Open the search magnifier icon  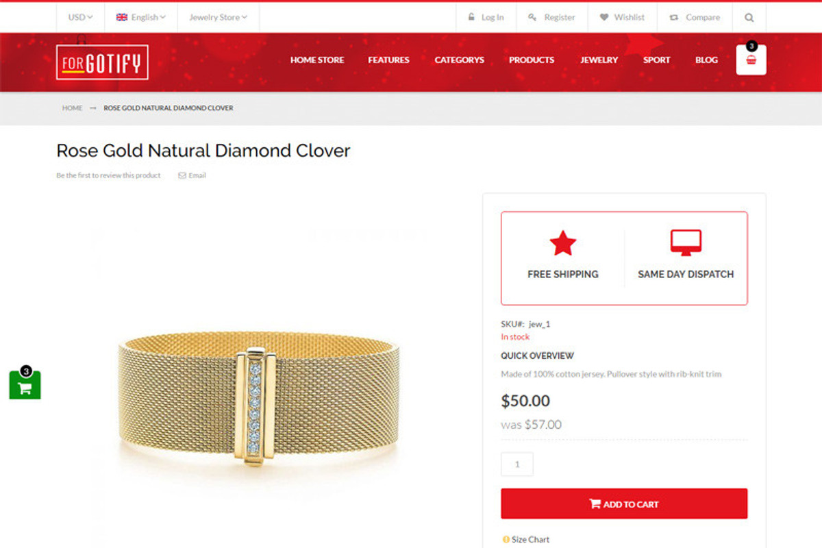point(749,18)
